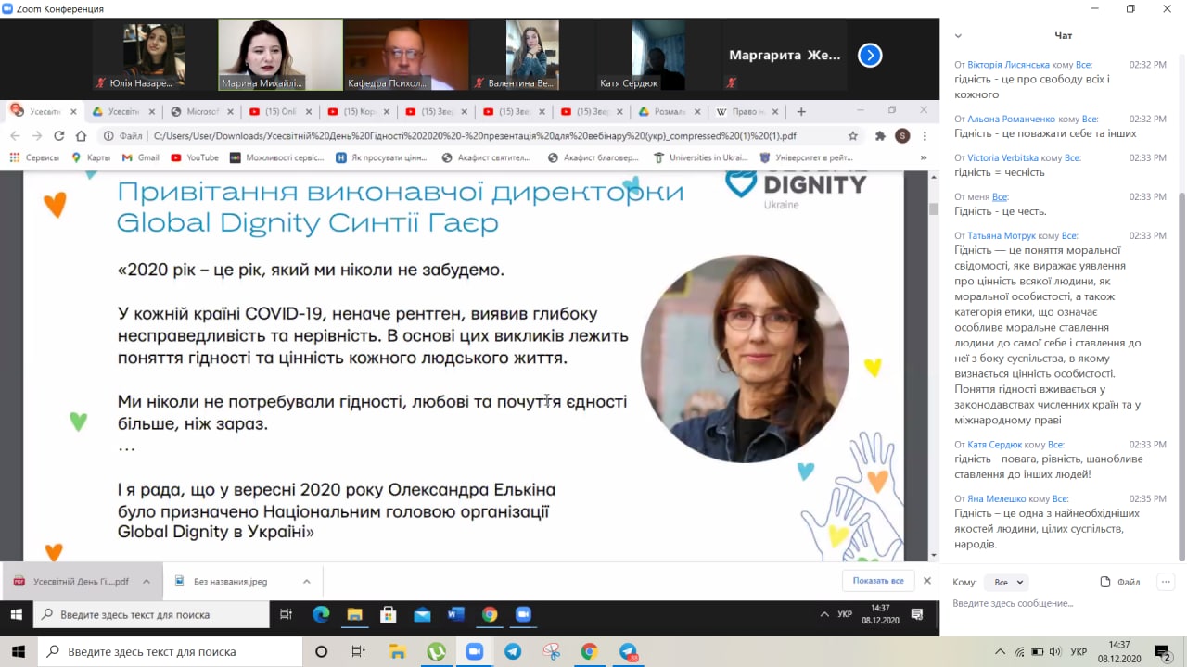Show next participants with blue arrow button

pos(870,56)
